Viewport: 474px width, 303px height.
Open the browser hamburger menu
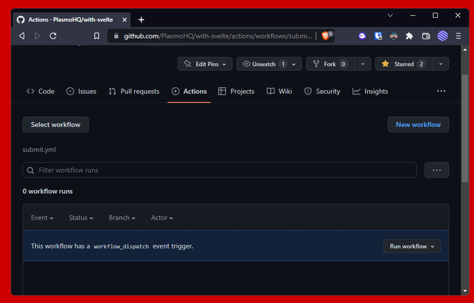pos(459,36)
